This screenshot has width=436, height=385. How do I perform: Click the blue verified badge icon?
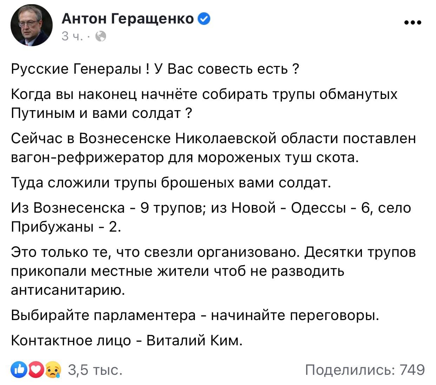tap(204, 19)
